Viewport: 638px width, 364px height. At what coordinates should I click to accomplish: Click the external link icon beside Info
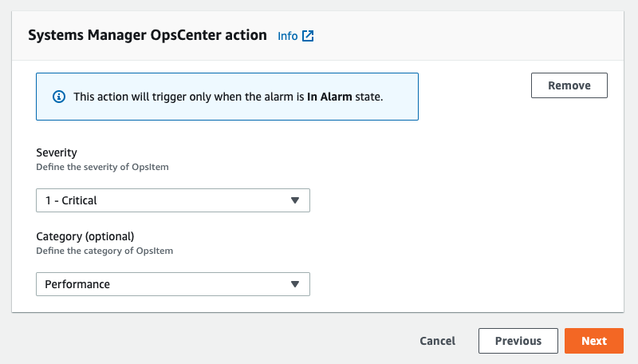(308, 36)
